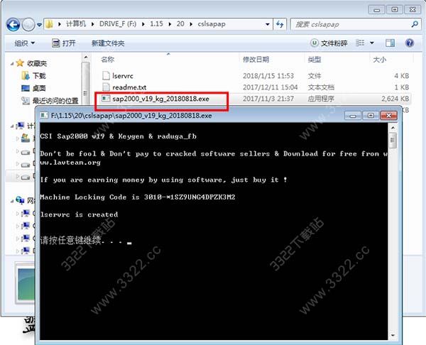Click the 2,624 KB size cell
The image size is (426, 345).
(x=395, y=99)
